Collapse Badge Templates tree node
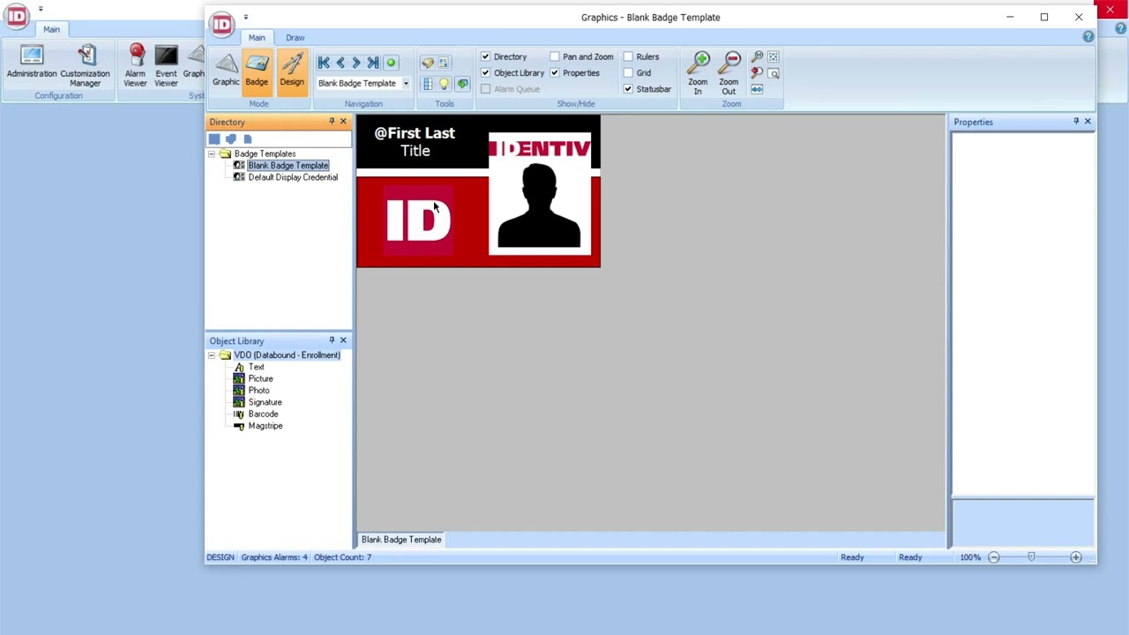The image size is (1129, 635). tap(212, 153)
